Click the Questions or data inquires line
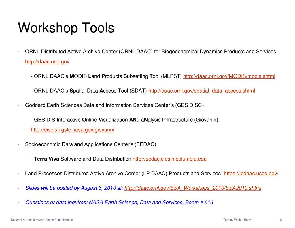This screenshot has width=295, height=228. pyautogui.click(x=119, y=202)
